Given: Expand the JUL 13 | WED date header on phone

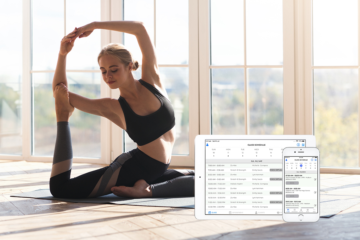Looking at the screenshot, I should coord(301,172).
